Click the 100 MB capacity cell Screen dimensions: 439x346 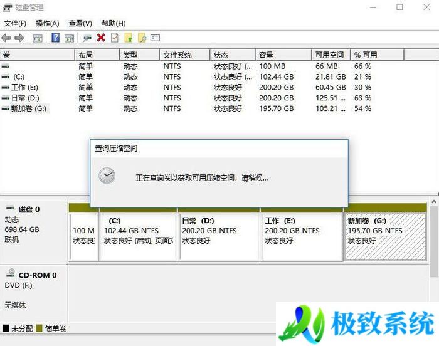pyautogui.click(x=272, y=66)
